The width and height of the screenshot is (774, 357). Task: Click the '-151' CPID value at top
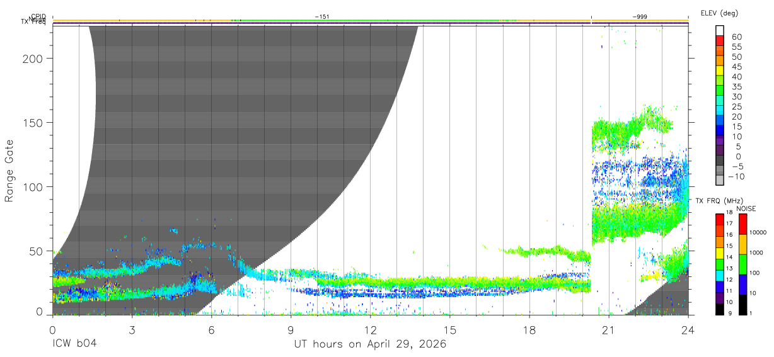click(x=322, y=17)
